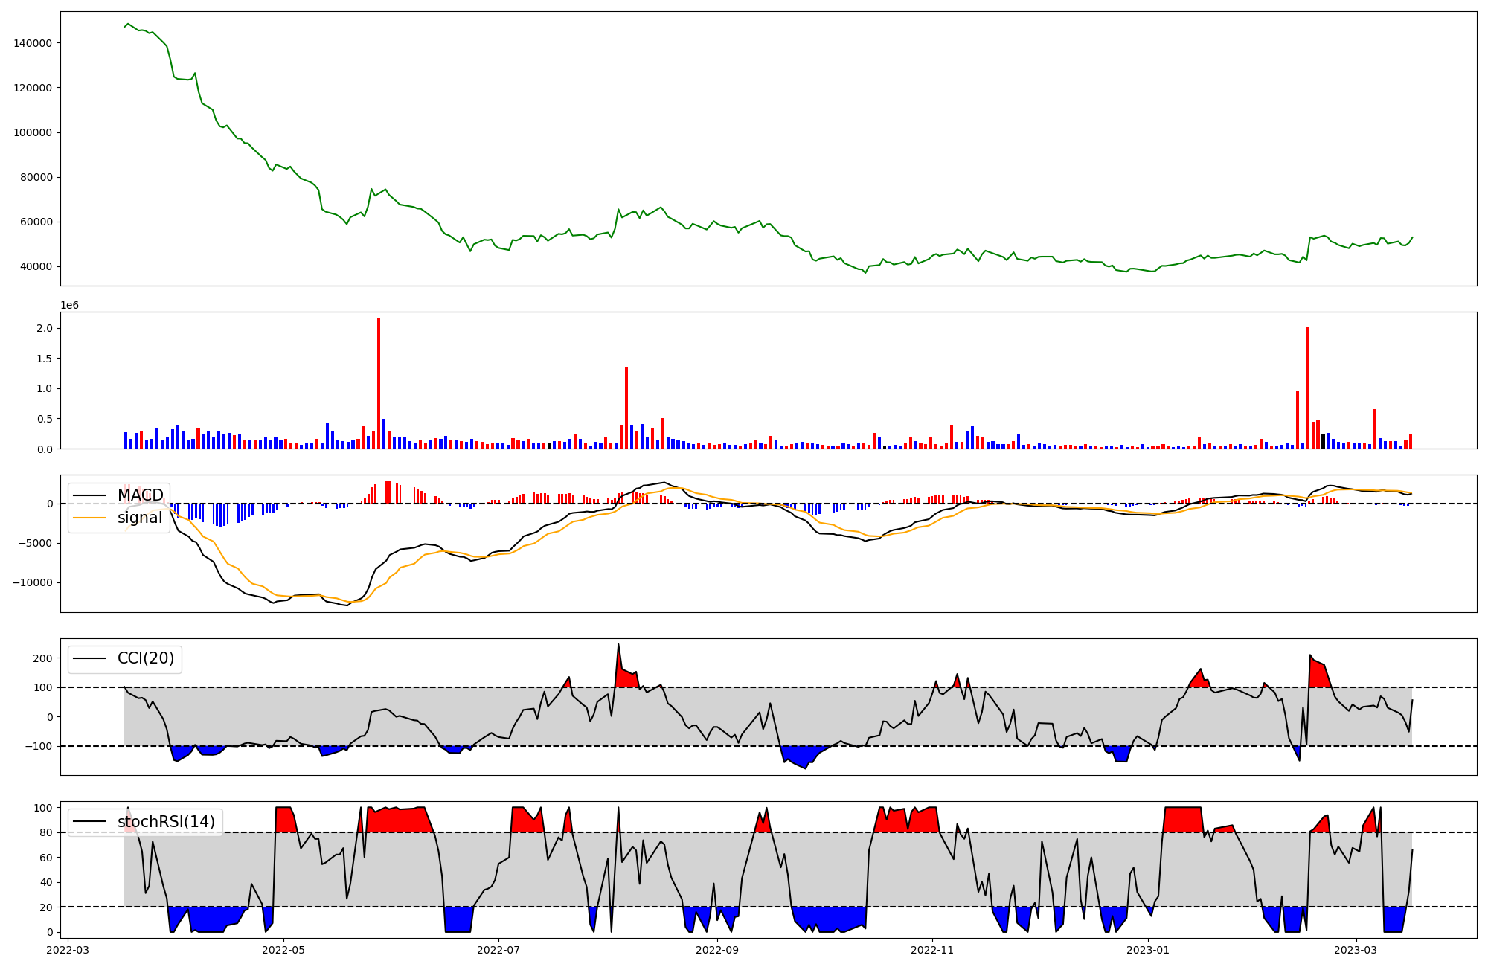
Task: Click the 2023-01 x-axis date label
Action: (1148, 950)
